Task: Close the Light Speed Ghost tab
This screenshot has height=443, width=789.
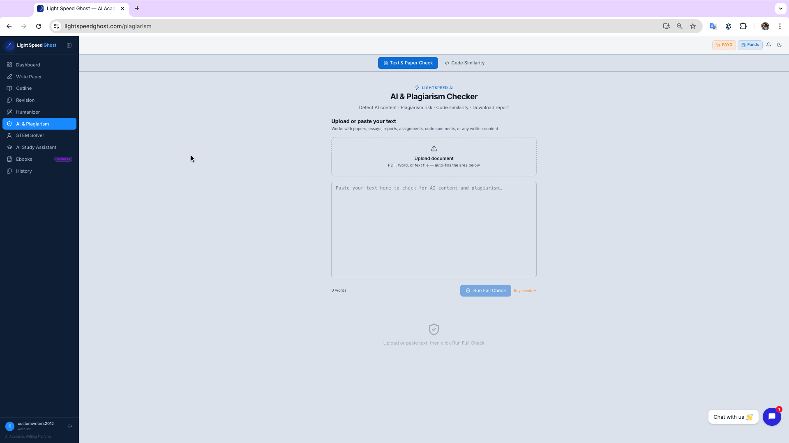Action: click(x=122, y=9)
